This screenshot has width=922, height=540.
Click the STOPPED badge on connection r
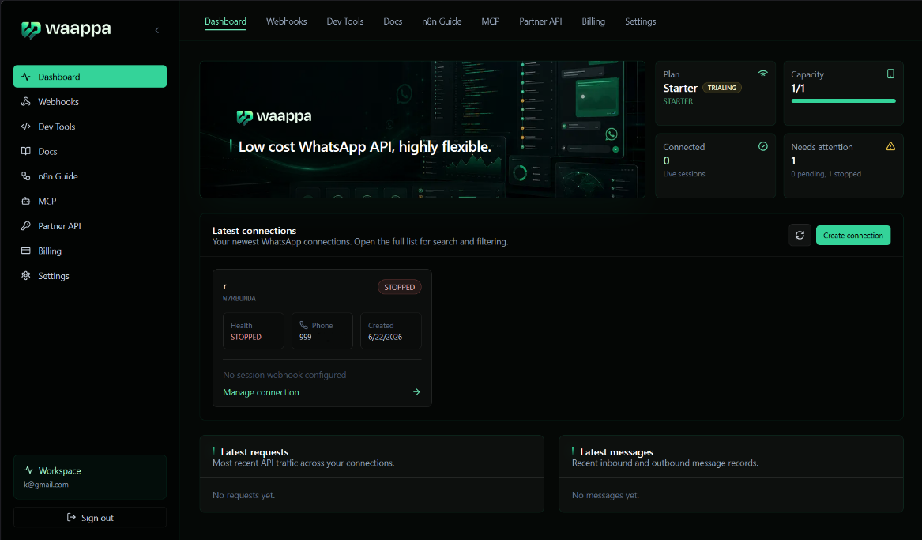[399, 287]
